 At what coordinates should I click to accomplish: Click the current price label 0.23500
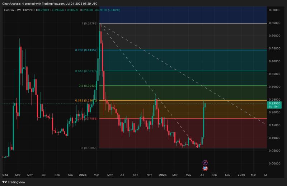click(274, 103)
